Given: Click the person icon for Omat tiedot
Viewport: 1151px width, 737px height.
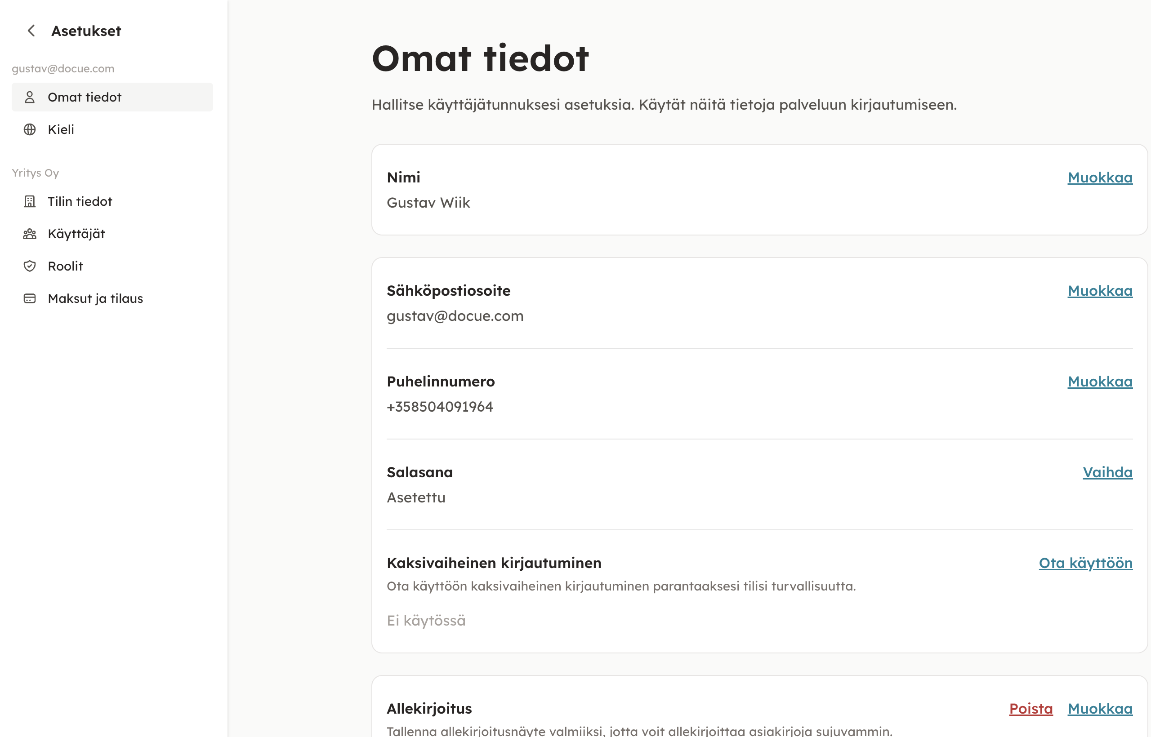Looking at the screenshot, I should pyautogui.click(x=30, y=97).
